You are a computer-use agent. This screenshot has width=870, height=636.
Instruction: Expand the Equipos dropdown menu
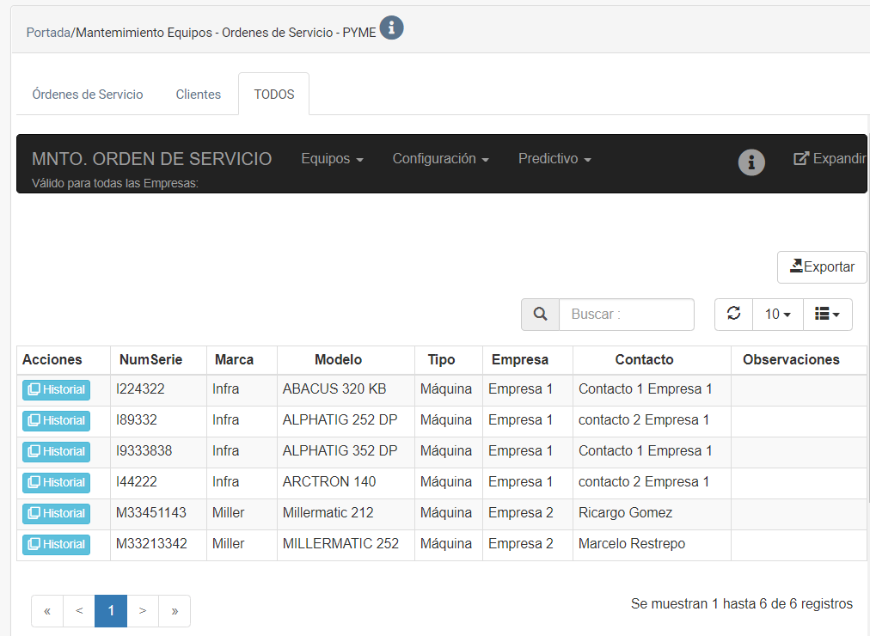[x=332, y=159]
